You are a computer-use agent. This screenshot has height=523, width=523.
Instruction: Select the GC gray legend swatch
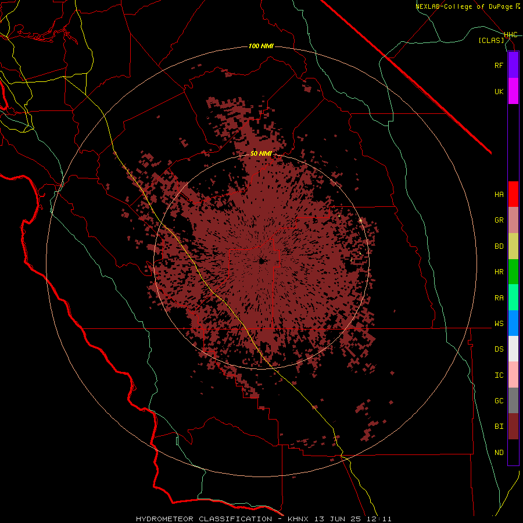tap(513, 400)
